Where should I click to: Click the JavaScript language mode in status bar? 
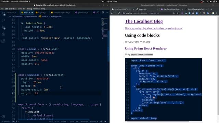(84, 122)
